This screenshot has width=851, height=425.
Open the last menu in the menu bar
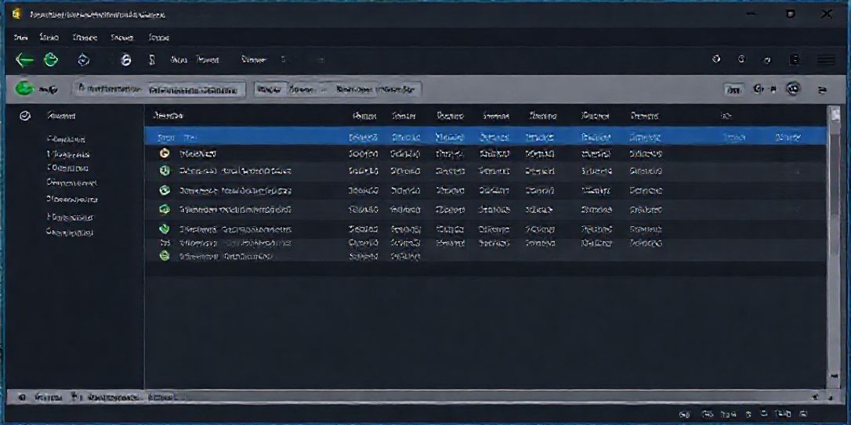159,37
